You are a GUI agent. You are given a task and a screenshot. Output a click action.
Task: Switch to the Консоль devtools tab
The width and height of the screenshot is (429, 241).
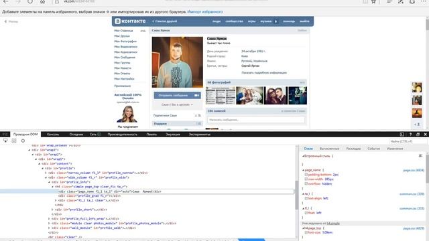click(x=53, y=134)
